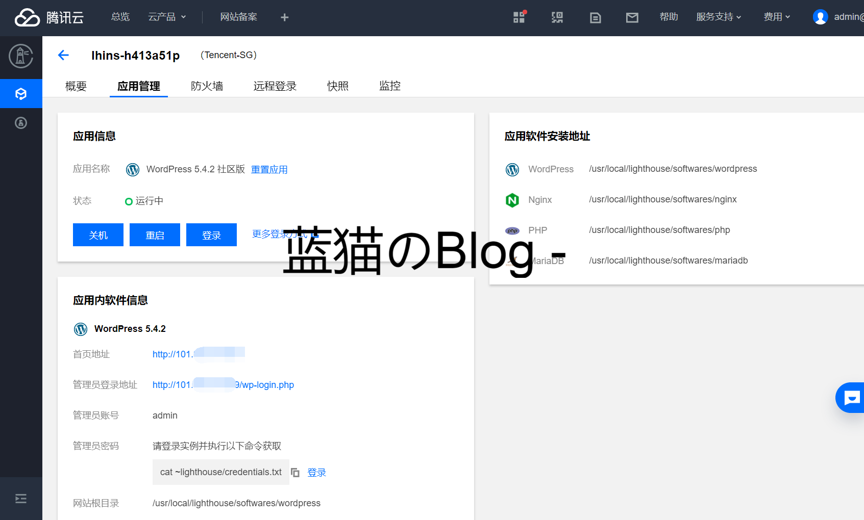Expand the 费用 dropdown
Screen dimensions: 864x520
[x=776, y=17]
